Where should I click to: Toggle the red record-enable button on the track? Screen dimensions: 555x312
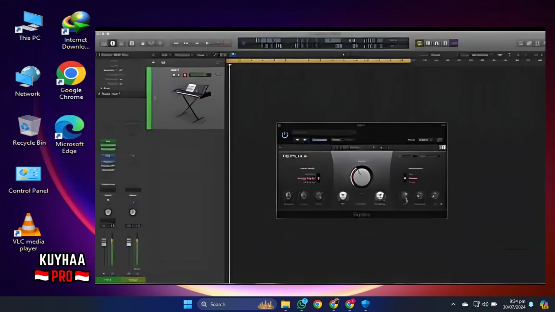pyautogui.click(x=185, y=75)
